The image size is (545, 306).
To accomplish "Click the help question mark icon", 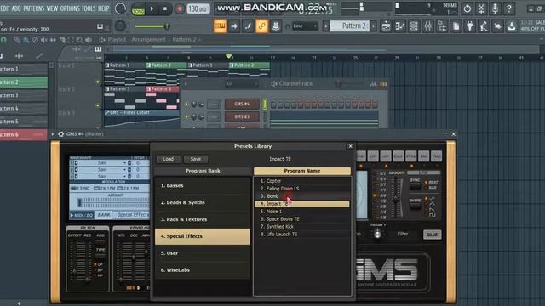I will point(509,8).
